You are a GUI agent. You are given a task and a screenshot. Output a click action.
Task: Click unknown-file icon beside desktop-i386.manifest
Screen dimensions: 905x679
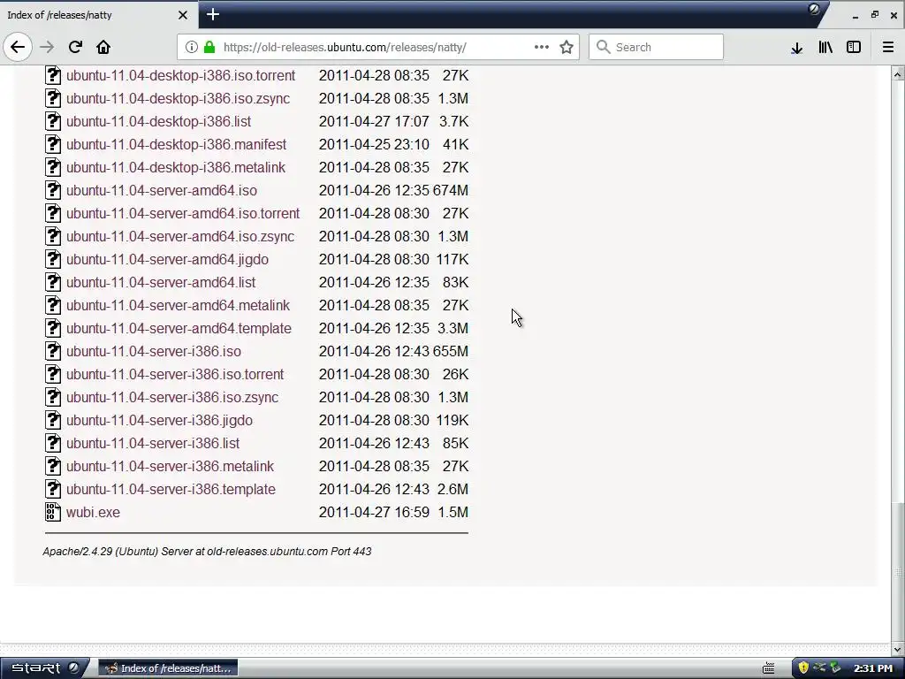tap(52, 144)
